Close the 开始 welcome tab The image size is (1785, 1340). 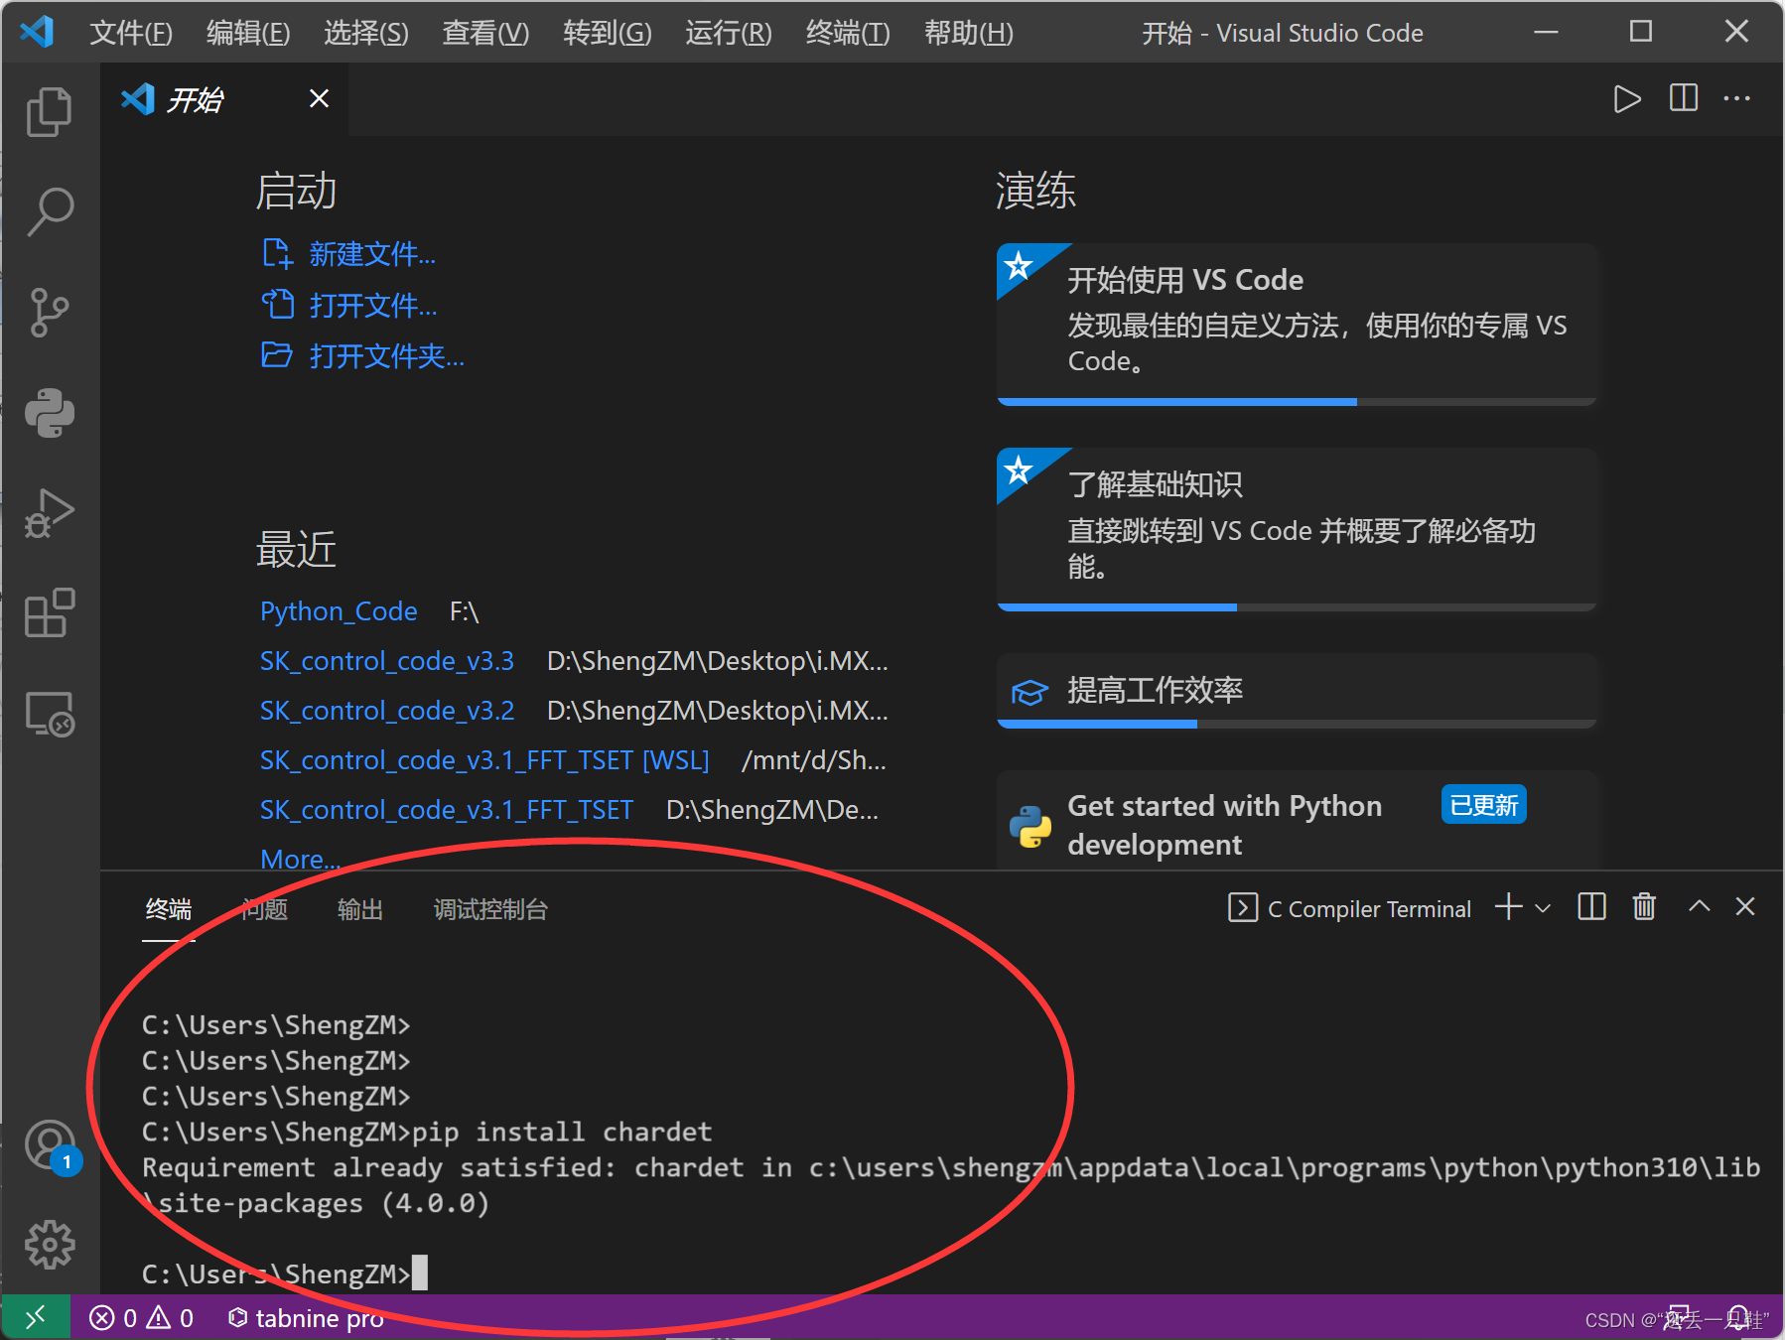coord(319,98)
